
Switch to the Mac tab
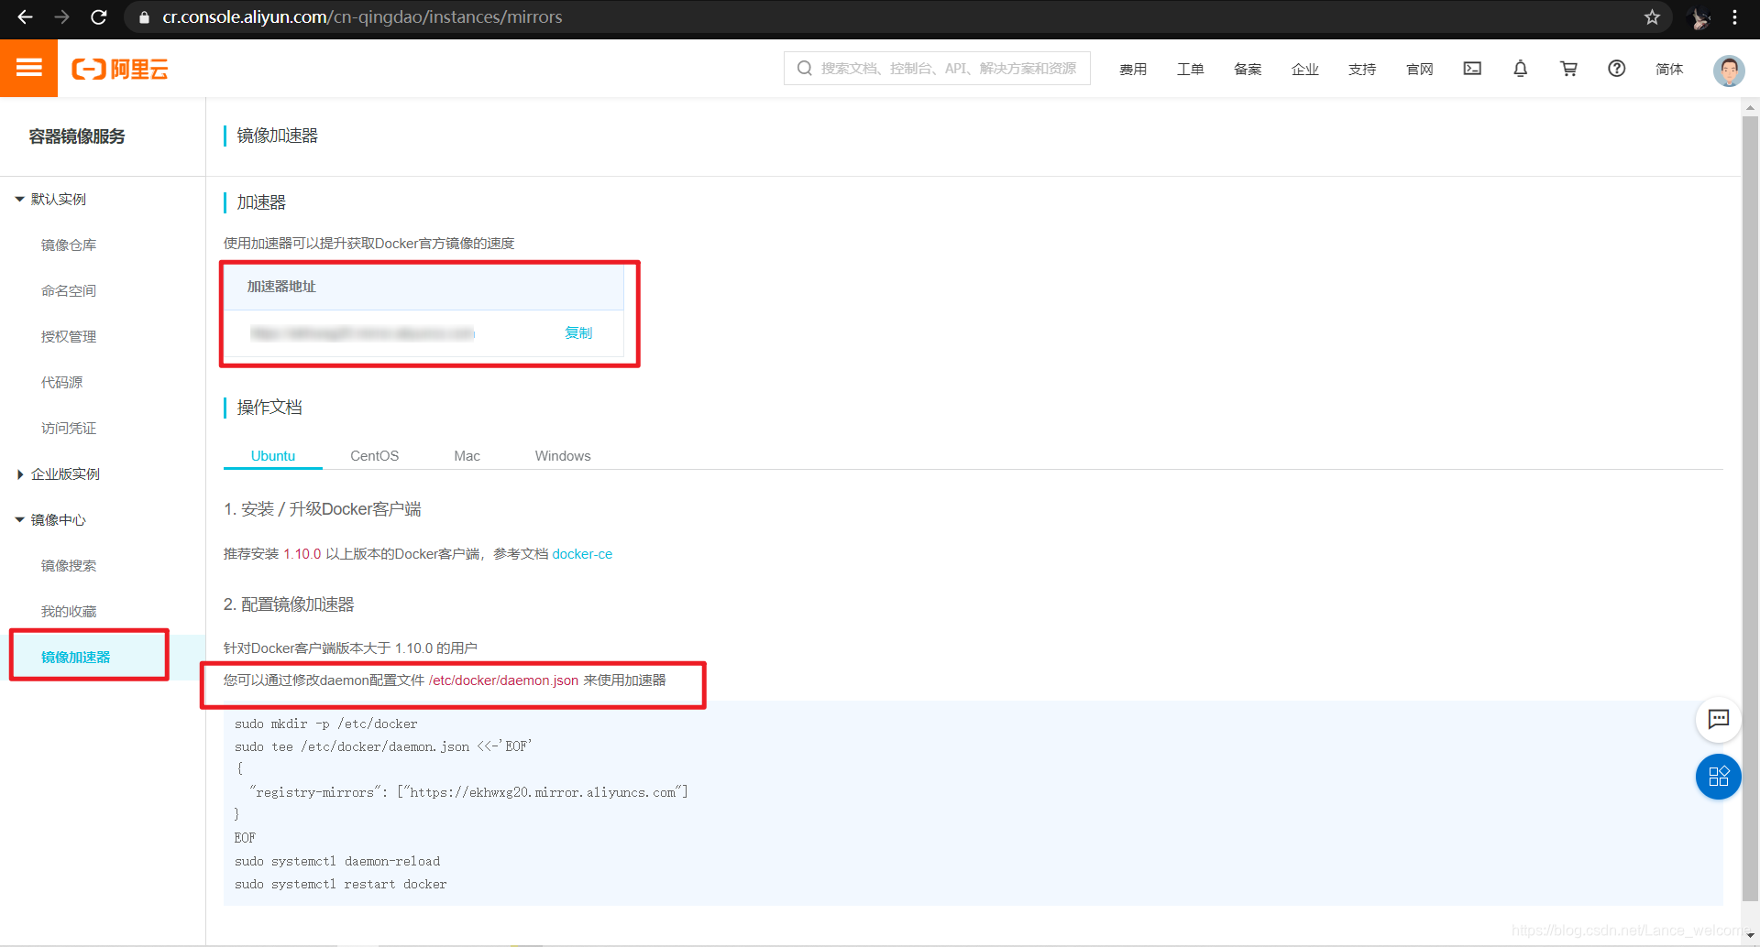coord(467,455)
